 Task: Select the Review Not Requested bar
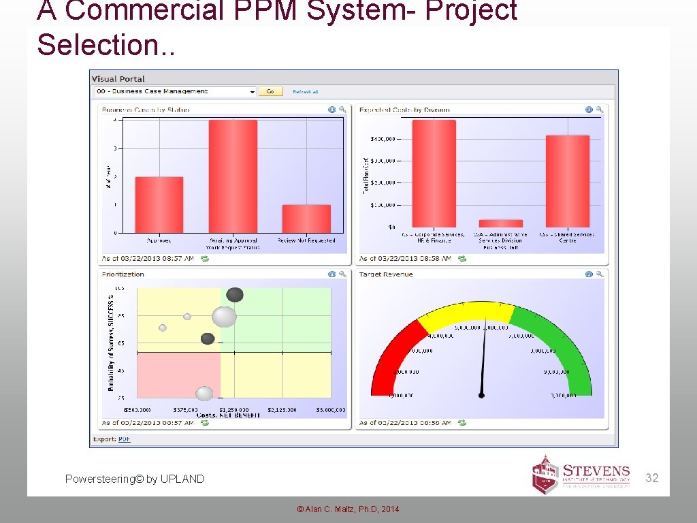306,219
